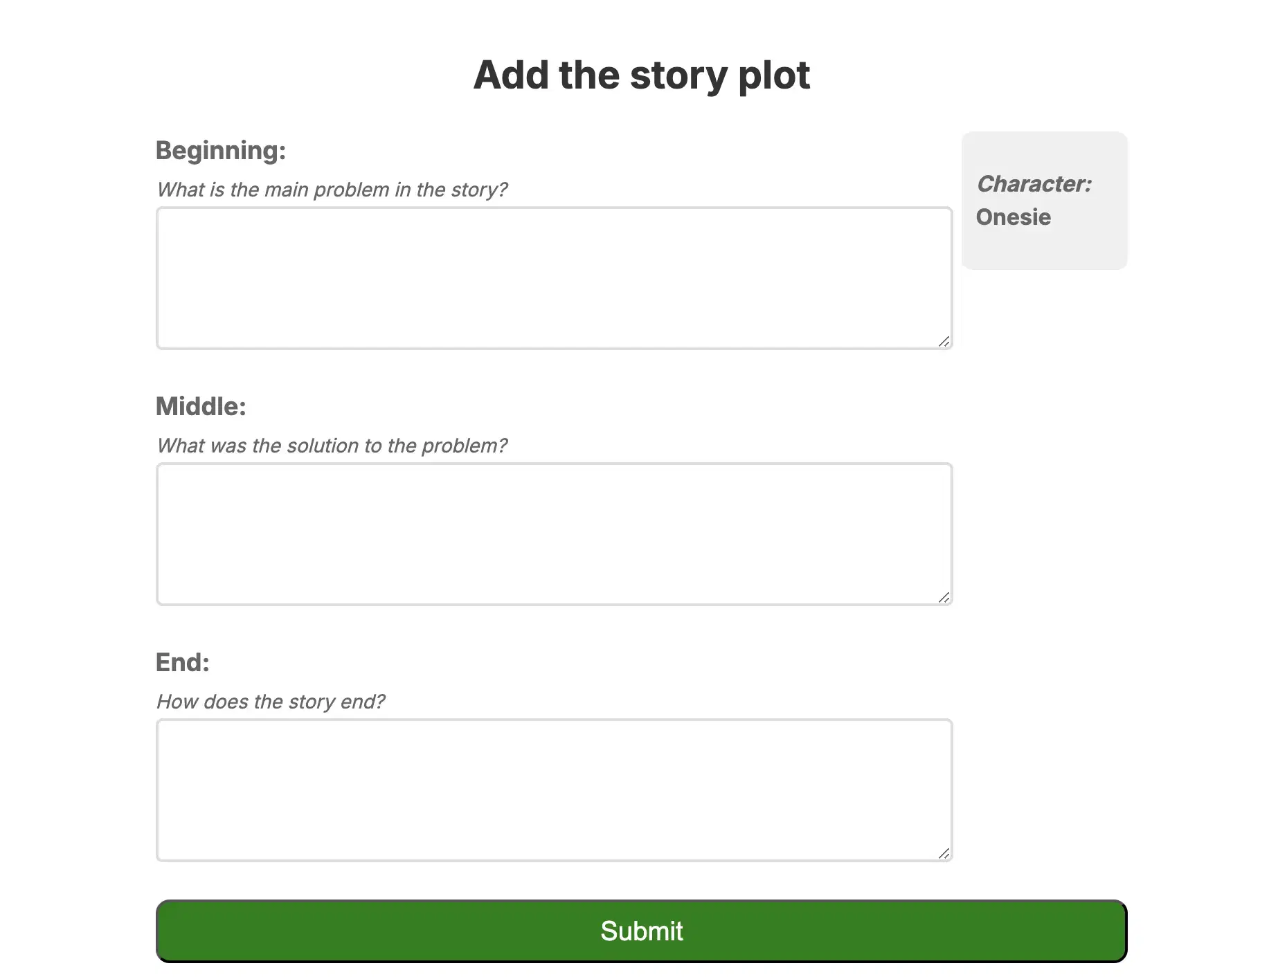The image size is (1278, 977).
Task: Select the "Middle:" section label
Action: pyautogui.click(x=201, y=406)
